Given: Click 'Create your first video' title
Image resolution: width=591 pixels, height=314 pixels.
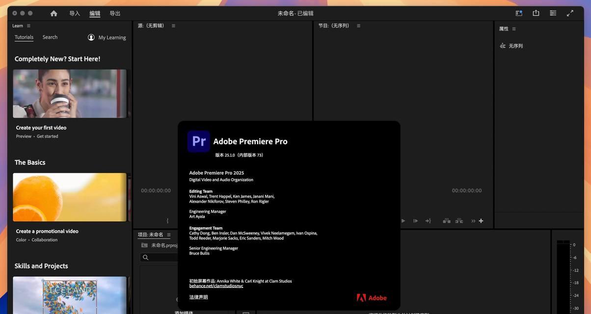Looking at the screenshot, I should (41, 128).
